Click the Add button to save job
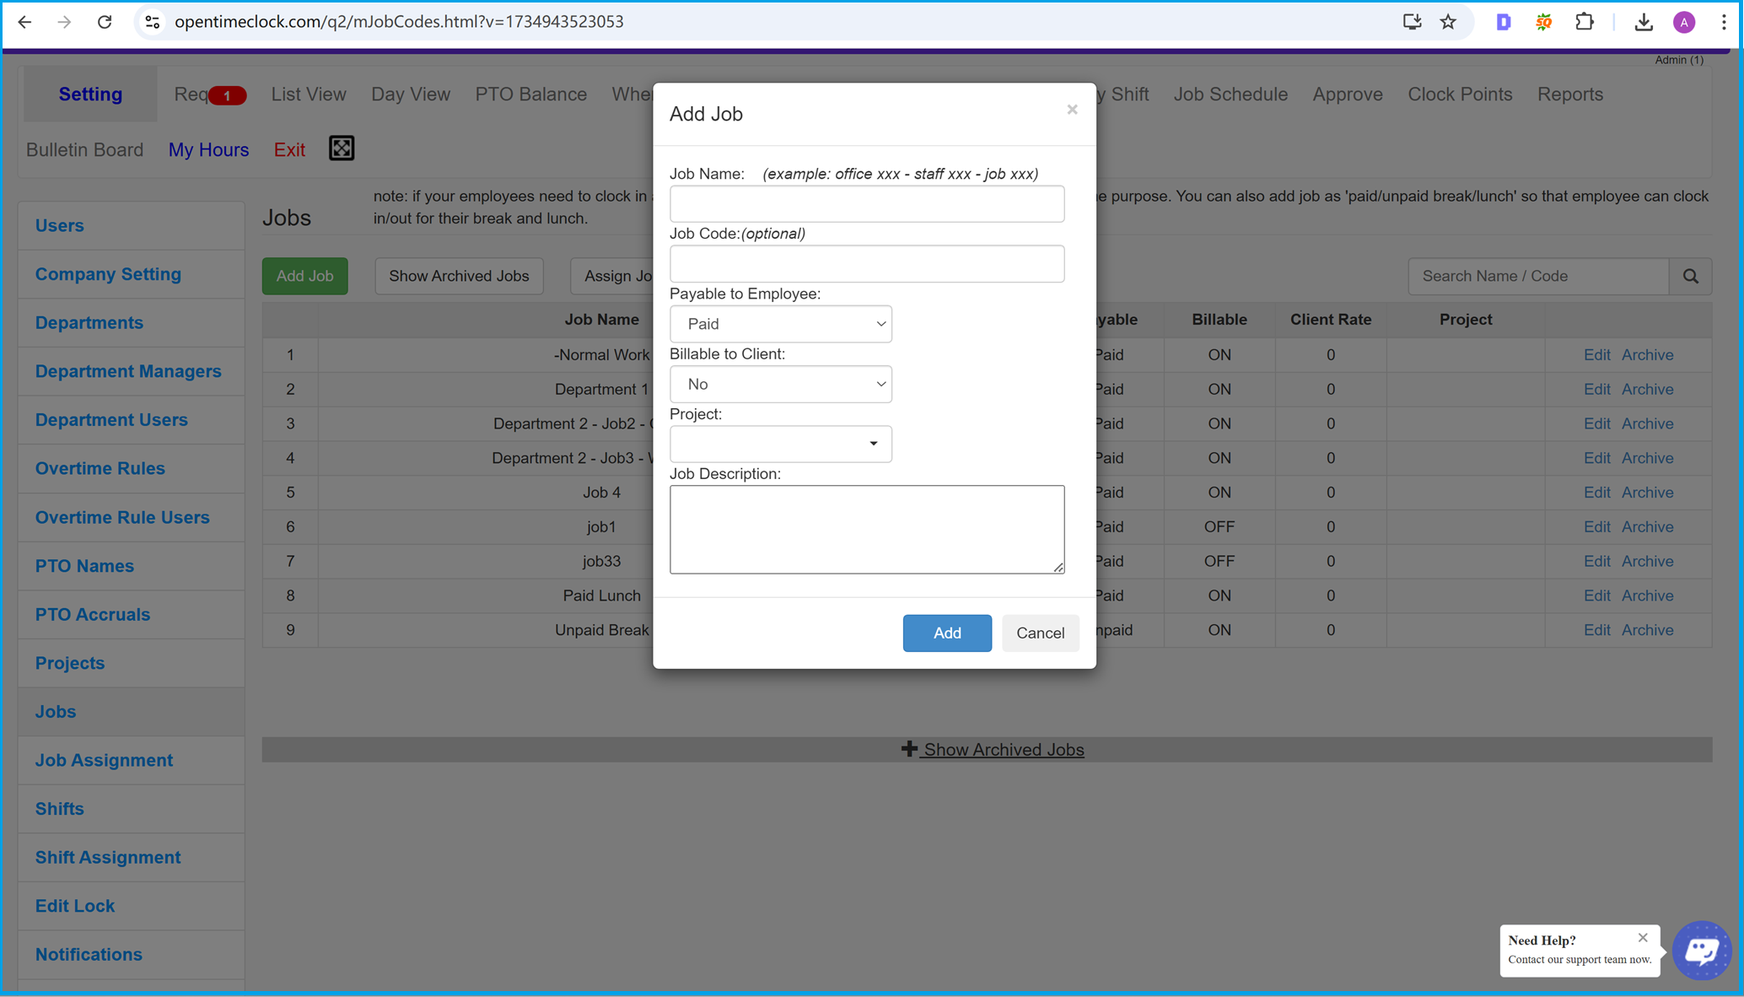1744x997 pixels. 946,633
